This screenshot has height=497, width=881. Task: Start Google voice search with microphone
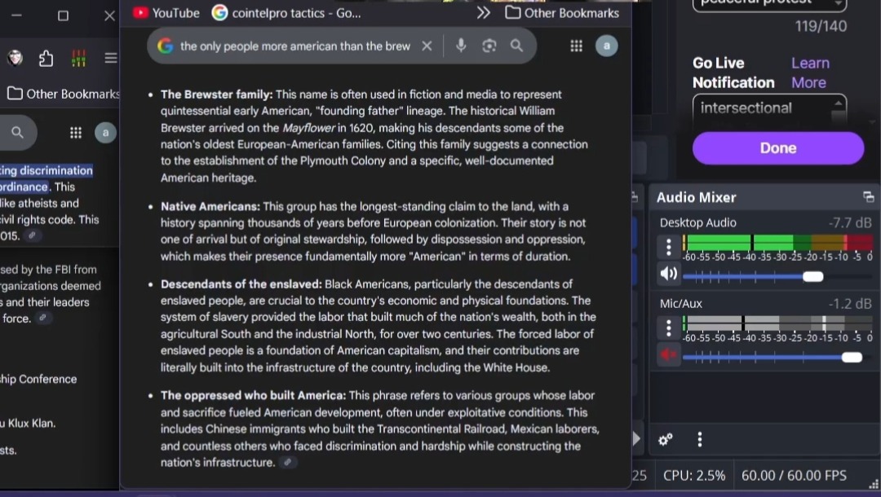[461, 46]
